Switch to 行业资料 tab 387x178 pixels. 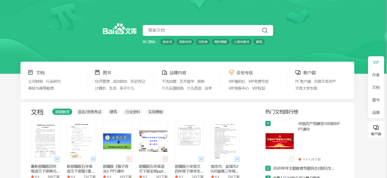point(133,112)
